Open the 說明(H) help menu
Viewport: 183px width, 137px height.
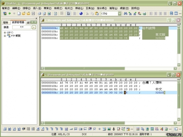click(135, 8)
